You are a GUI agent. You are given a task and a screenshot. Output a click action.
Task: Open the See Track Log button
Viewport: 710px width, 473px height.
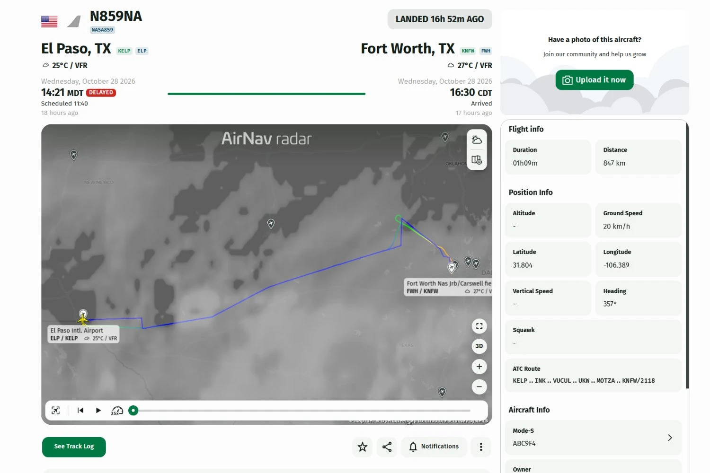tap(74, 447)
